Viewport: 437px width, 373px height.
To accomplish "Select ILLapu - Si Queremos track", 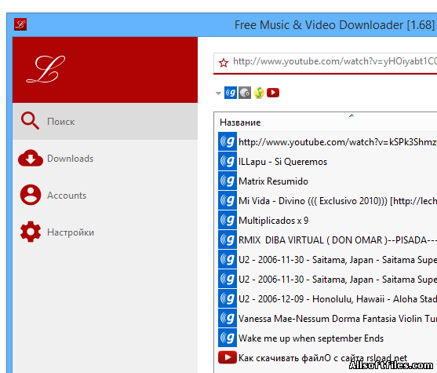I will (x=327, y=162).
